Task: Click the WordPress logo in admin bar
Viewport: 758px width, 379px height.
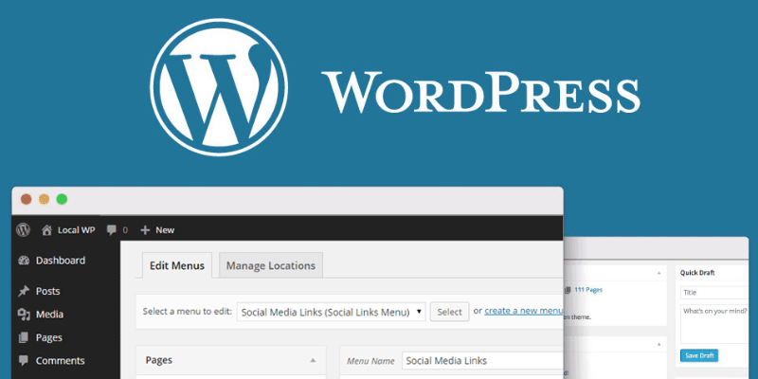Action: click(x=23, y=230)
